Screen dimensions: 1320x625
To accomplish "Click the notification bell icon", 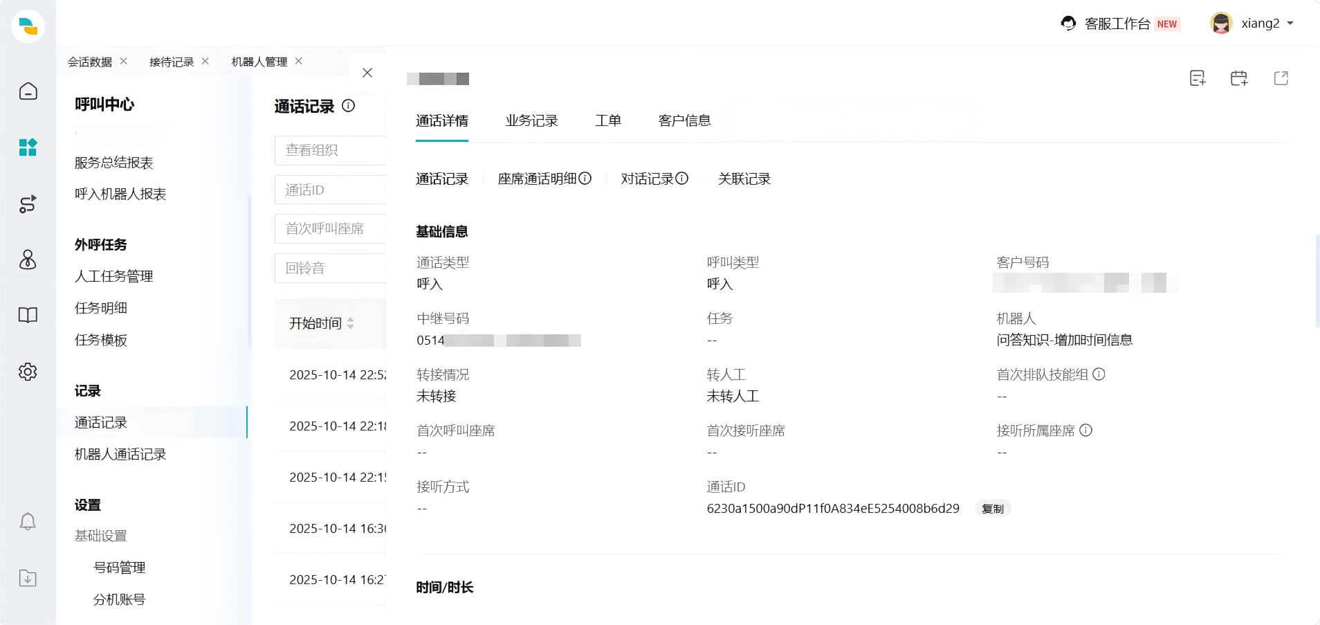I will tap(28, 520).
